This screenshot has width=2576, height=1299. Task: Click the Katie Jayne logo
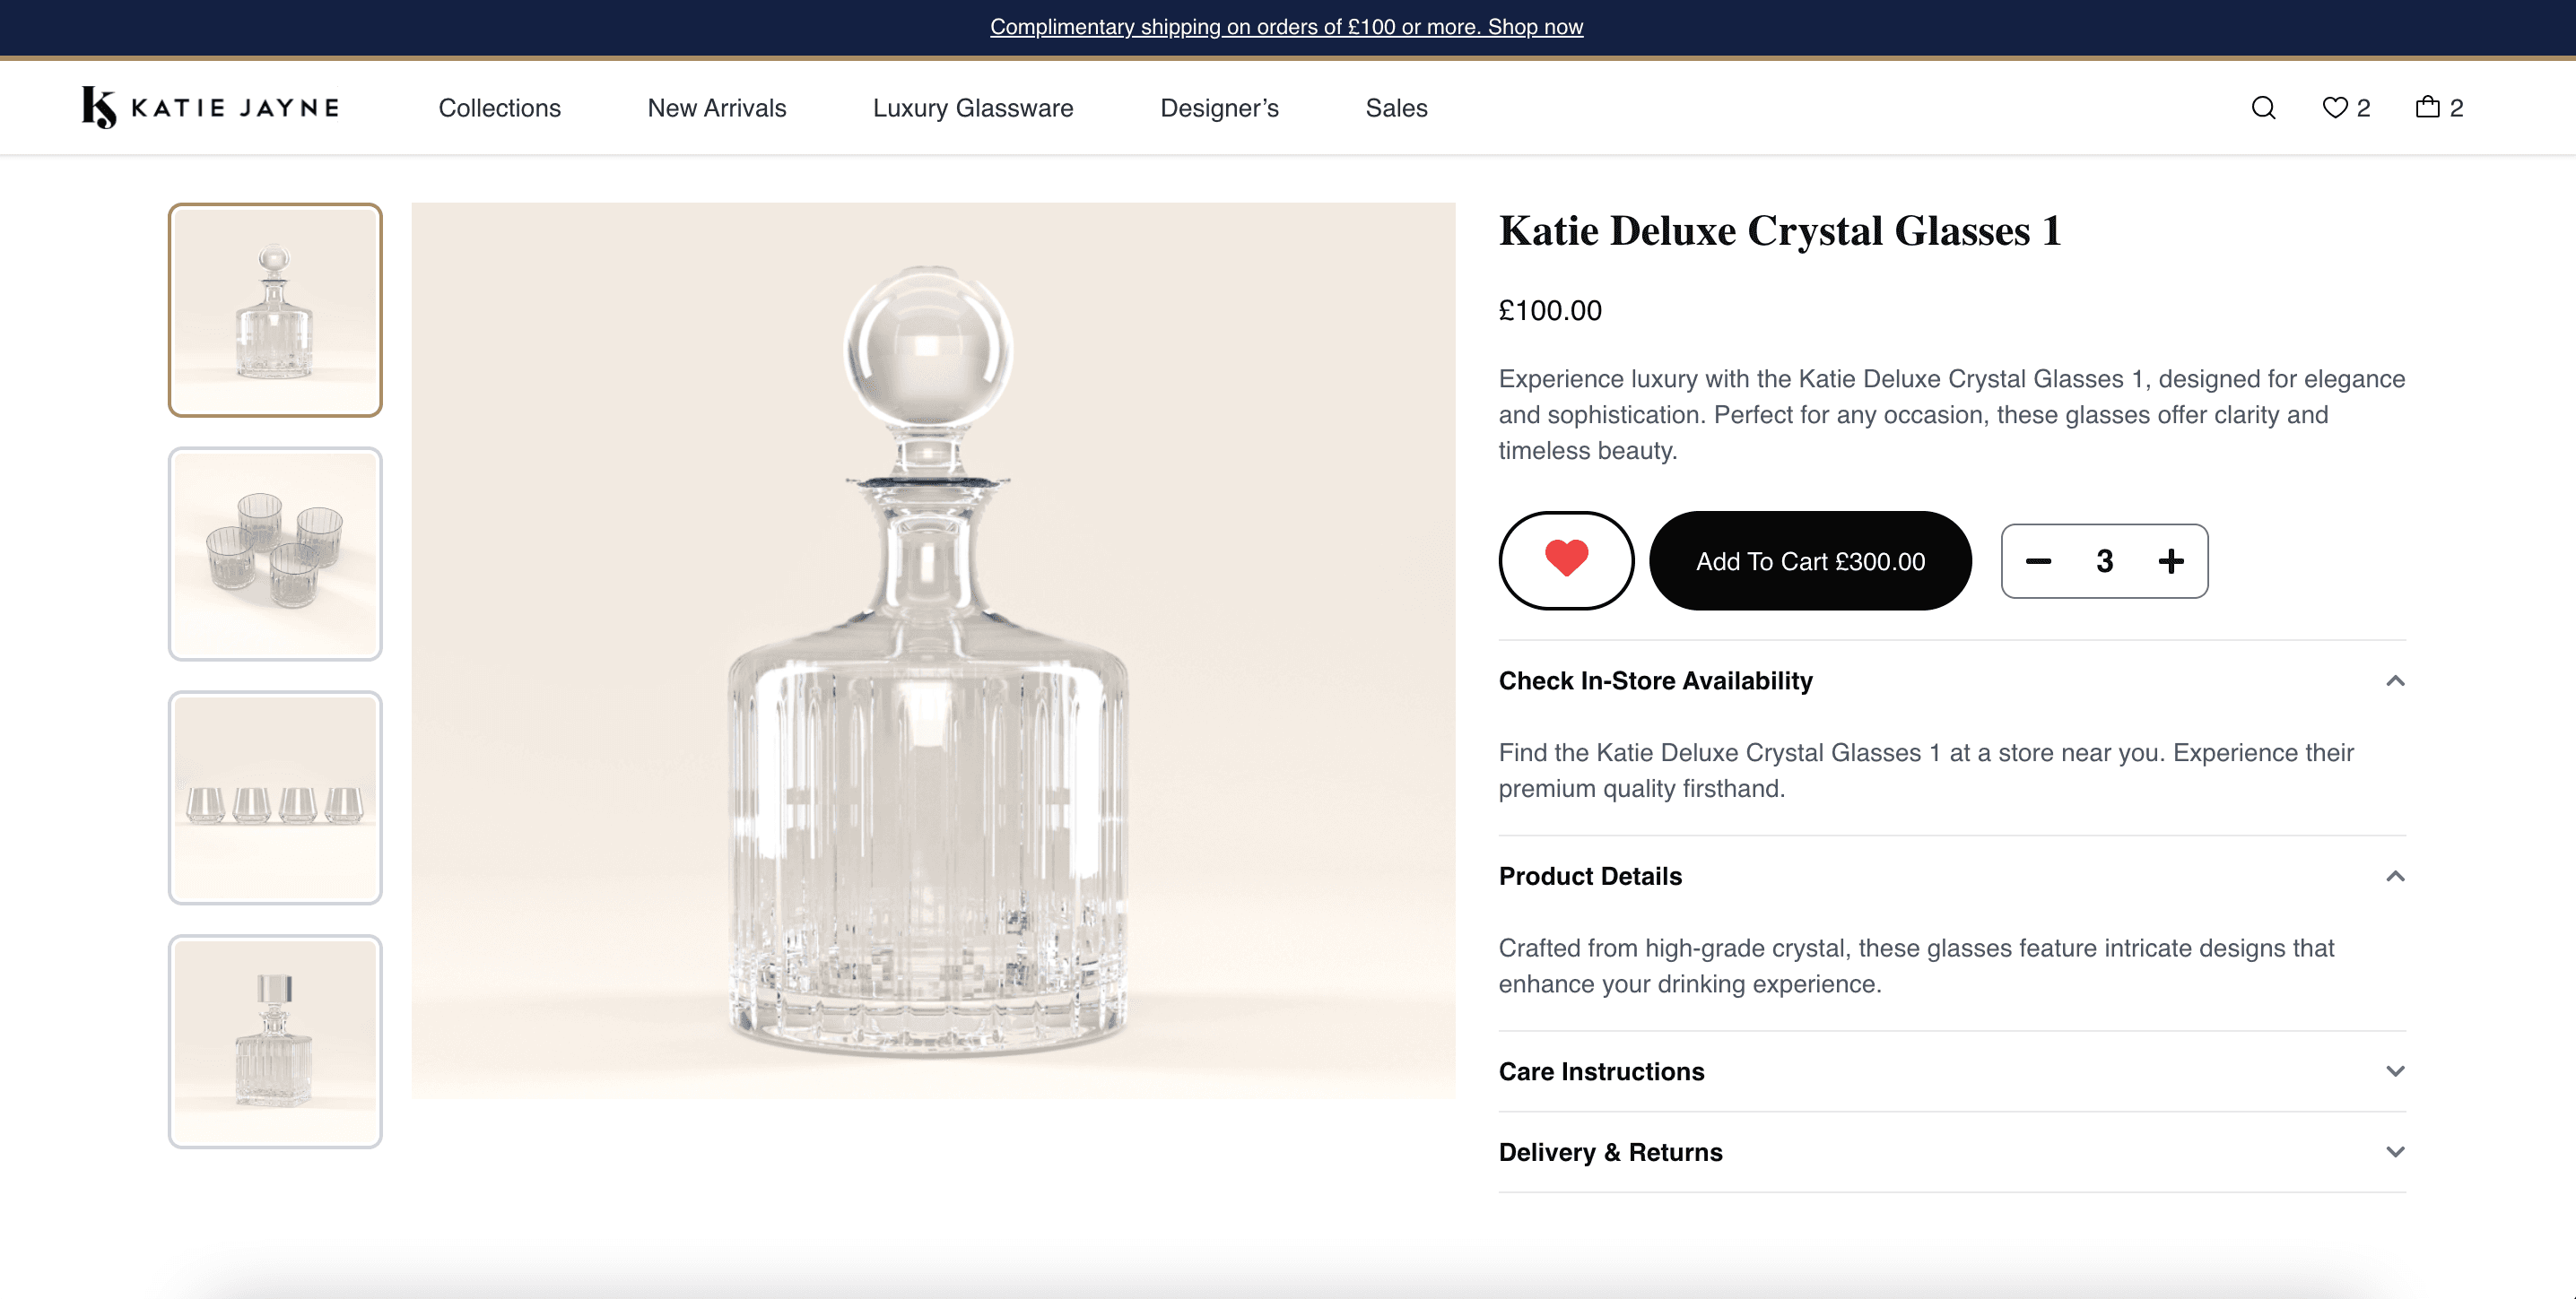pos(211,107)
